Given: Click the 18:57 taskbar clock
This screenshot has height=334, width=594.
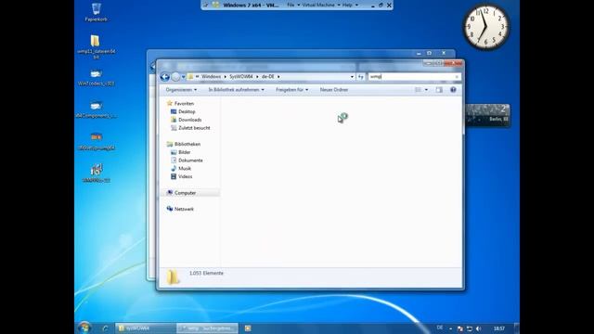Looking at the screenshot, I should 499,328.
